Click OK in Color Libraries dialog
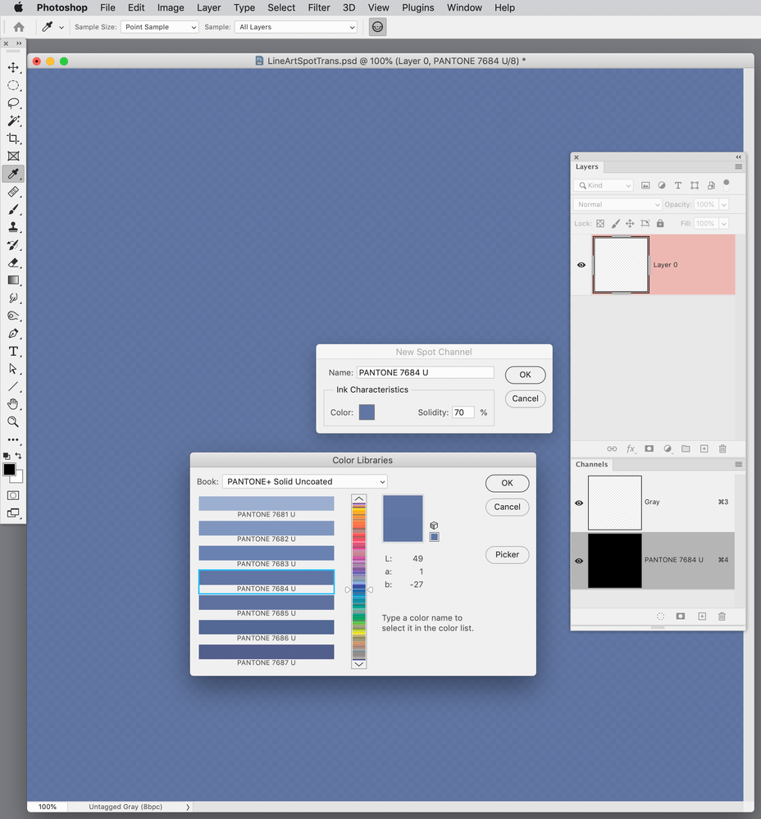 pyautogui.click(x=507, y=483)
